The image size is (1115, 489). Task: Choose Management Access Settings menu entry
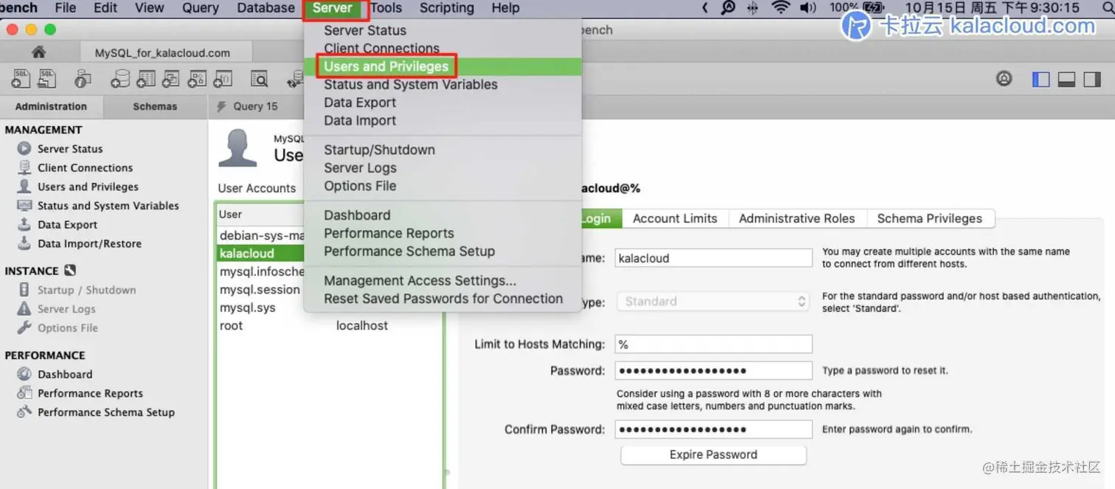(x=442, y=280)
